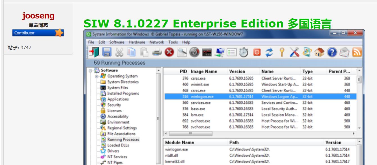Click the jooseng username link
Viewport: 377px width, 165px height.
point(38,16)
